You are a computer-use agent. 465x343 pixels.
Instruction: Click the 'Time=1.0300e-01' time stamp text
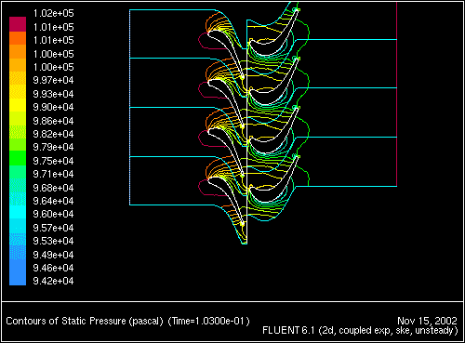[209, 321]
